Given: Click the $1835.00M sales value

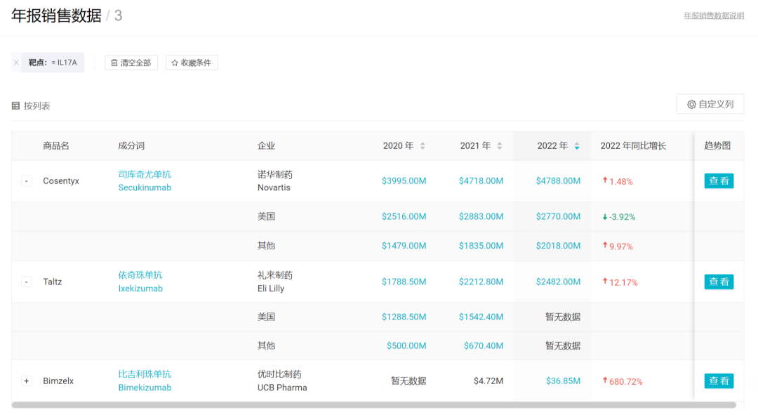Looking at the screenshot, I should 481,246.
